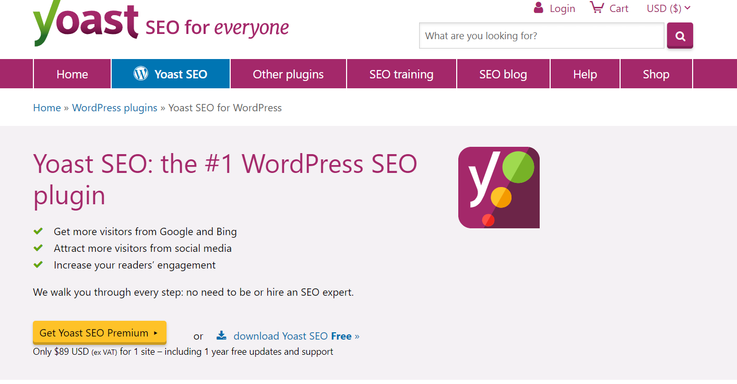The width and height of the screenshot is (737, 384).
Task: Click 'We walk you through every step' sentence
Action: pos(193,292)
